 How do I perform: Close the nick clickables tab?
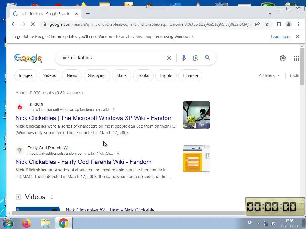[76, 14]
